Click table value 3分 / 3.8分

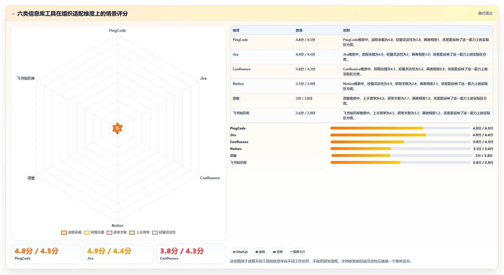point(304,98)
